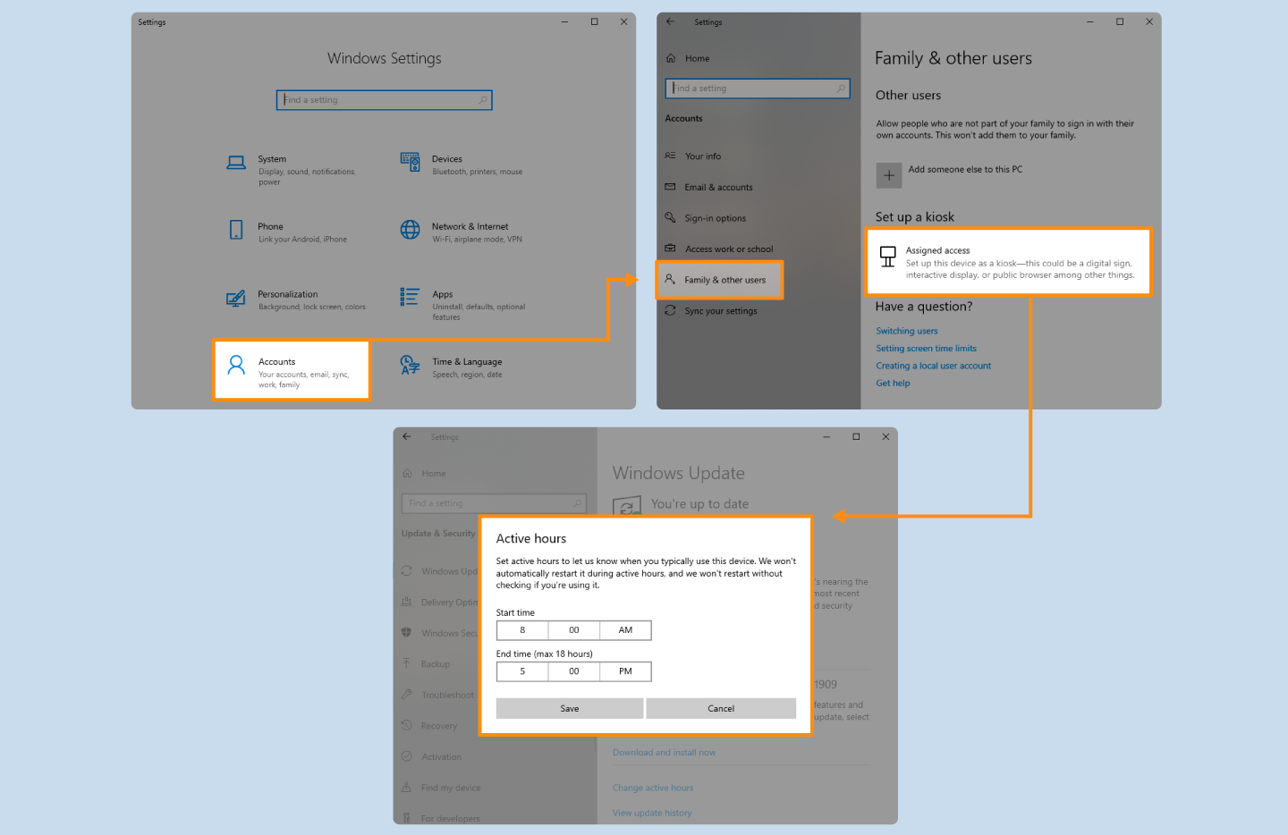
Task: Select Family & other users in sidebar
Action: [720, 280]
